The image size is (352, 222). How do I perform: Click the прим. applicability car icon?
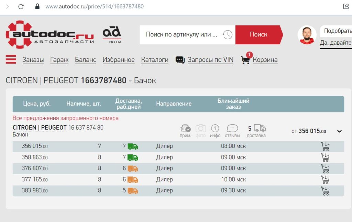[185, 129]
